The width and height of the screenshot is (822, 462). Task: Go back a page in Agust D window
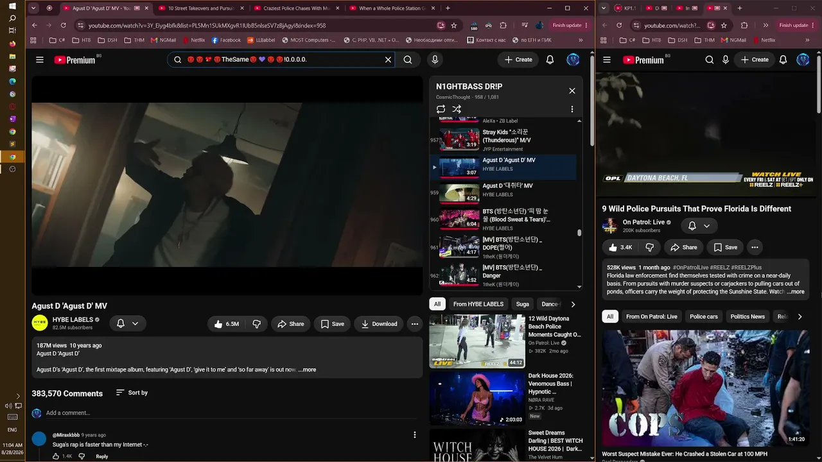(35, 25)
